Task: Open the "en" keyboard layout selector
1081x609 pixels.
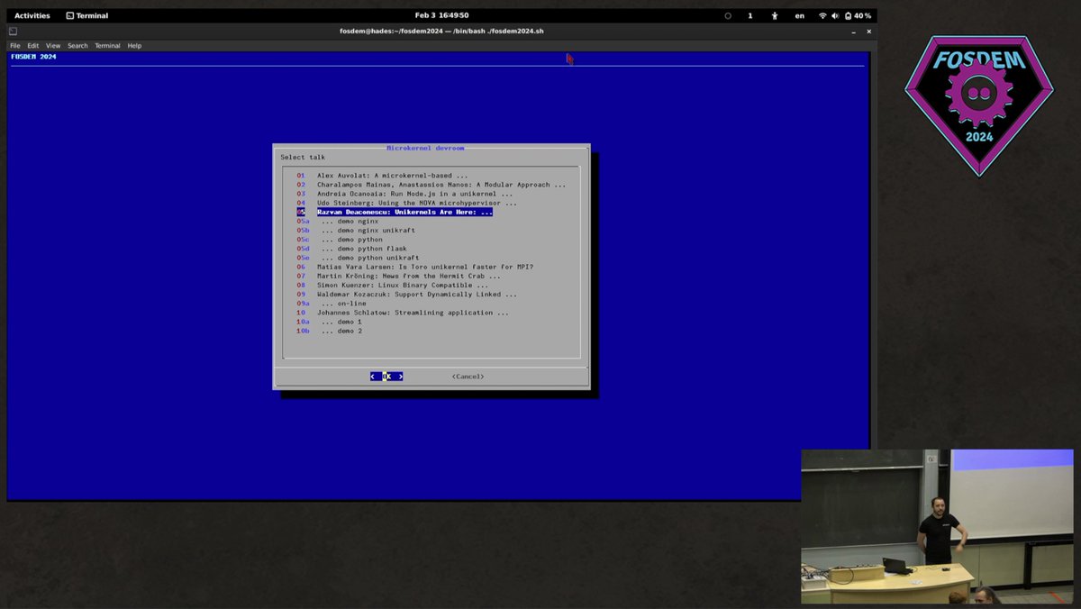Action: 799,15
